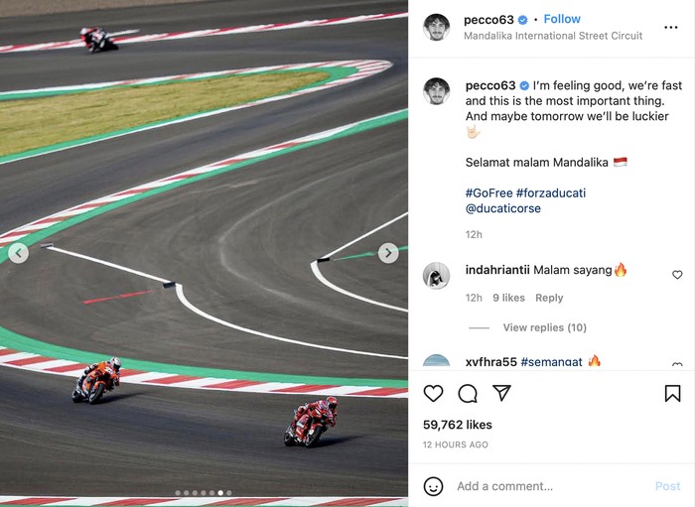The image size is (695, 507).
Task: View the 59,762 likes list
Action: [x=460, y=425]
